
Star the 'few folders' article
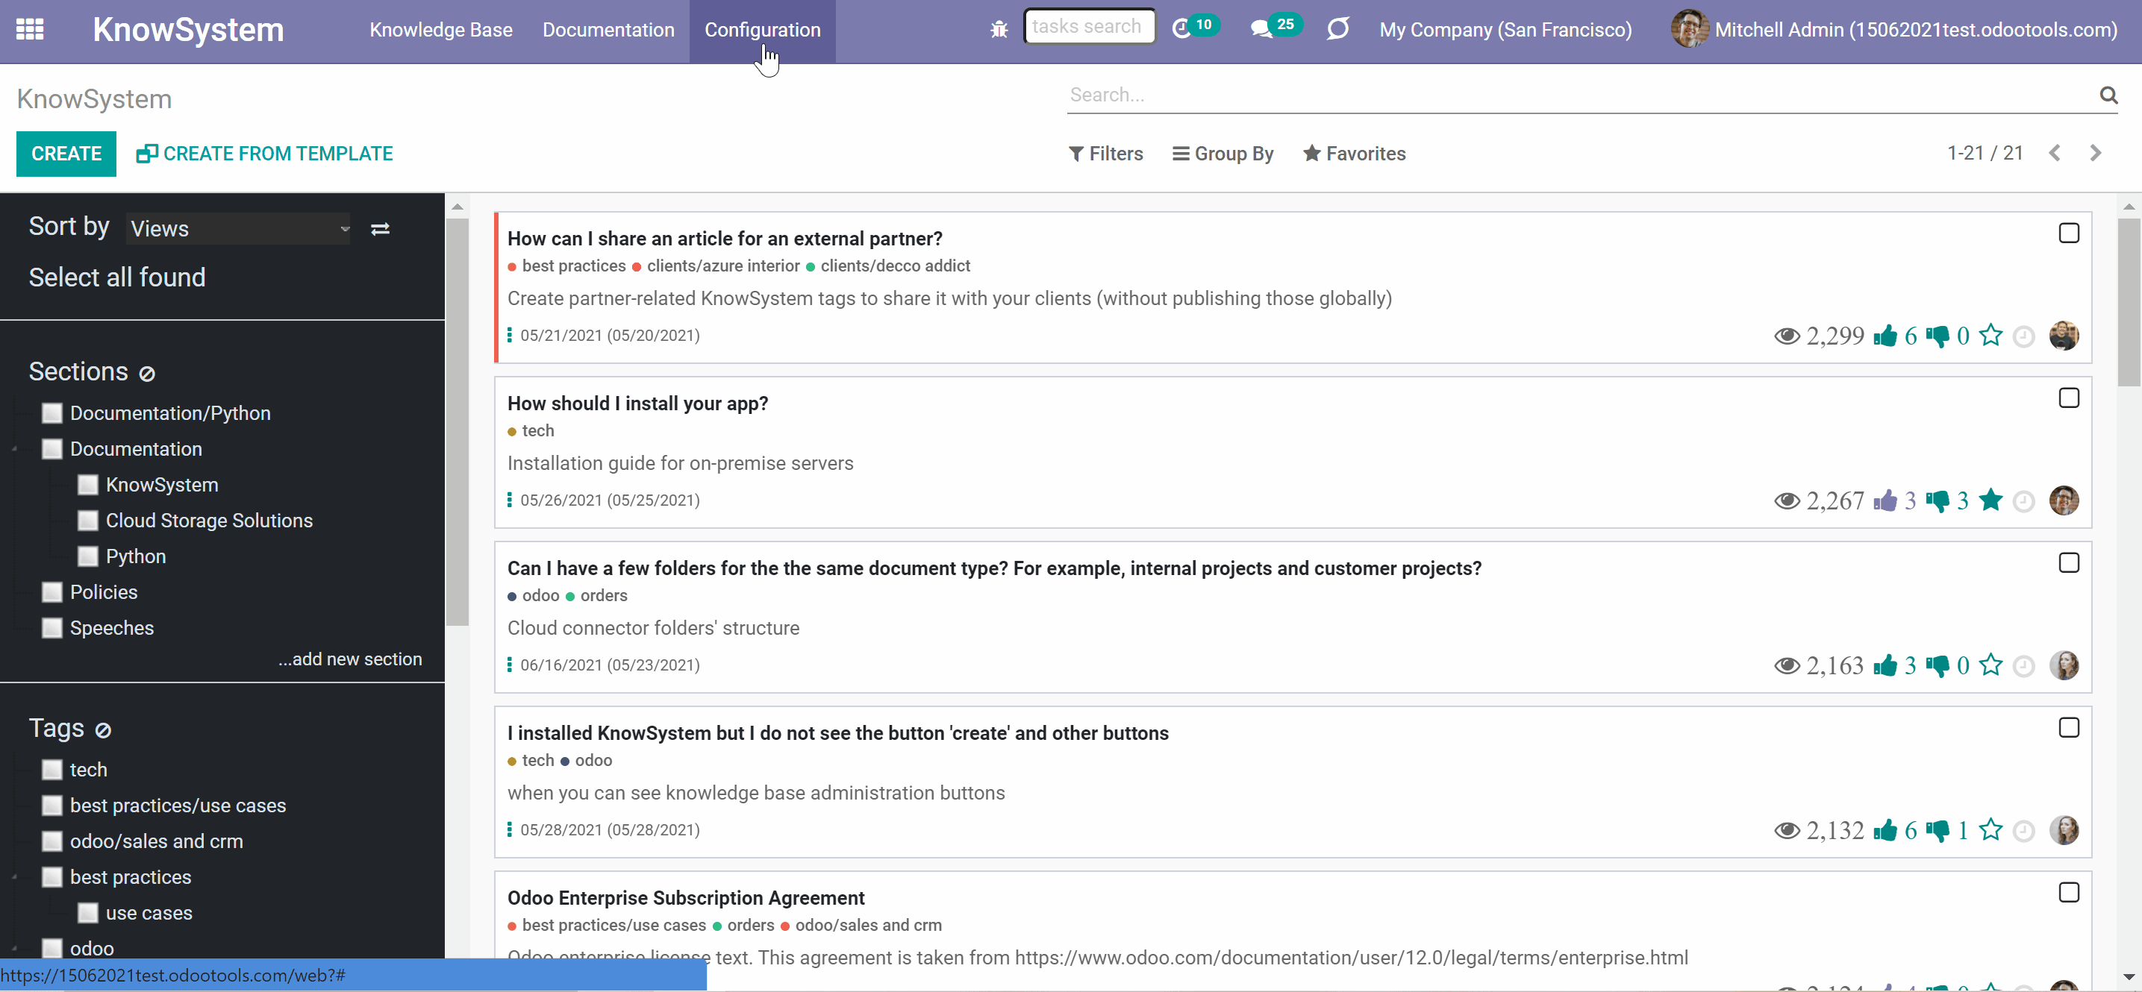(x=1990, y=665)
